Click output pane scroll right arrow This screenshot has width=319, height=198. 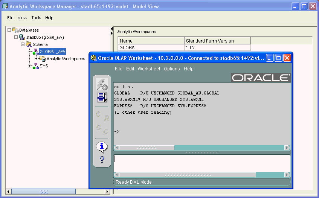point(287,148)
